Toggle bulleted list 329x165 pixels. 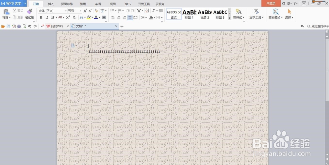(x=112, y=11)
